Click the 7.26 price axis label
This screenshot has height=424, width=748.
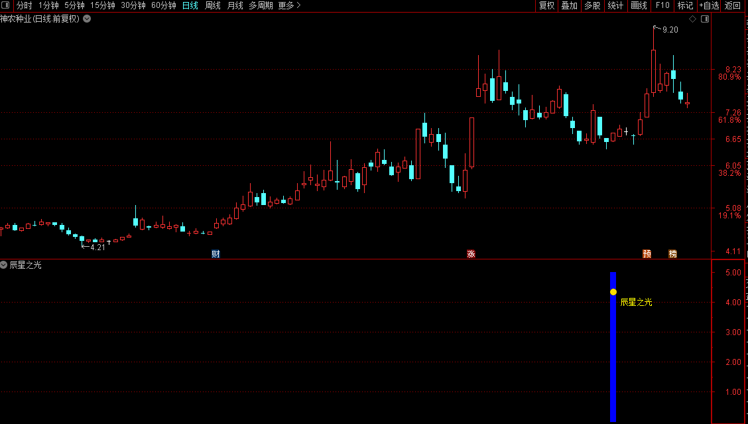pos(733,113)
